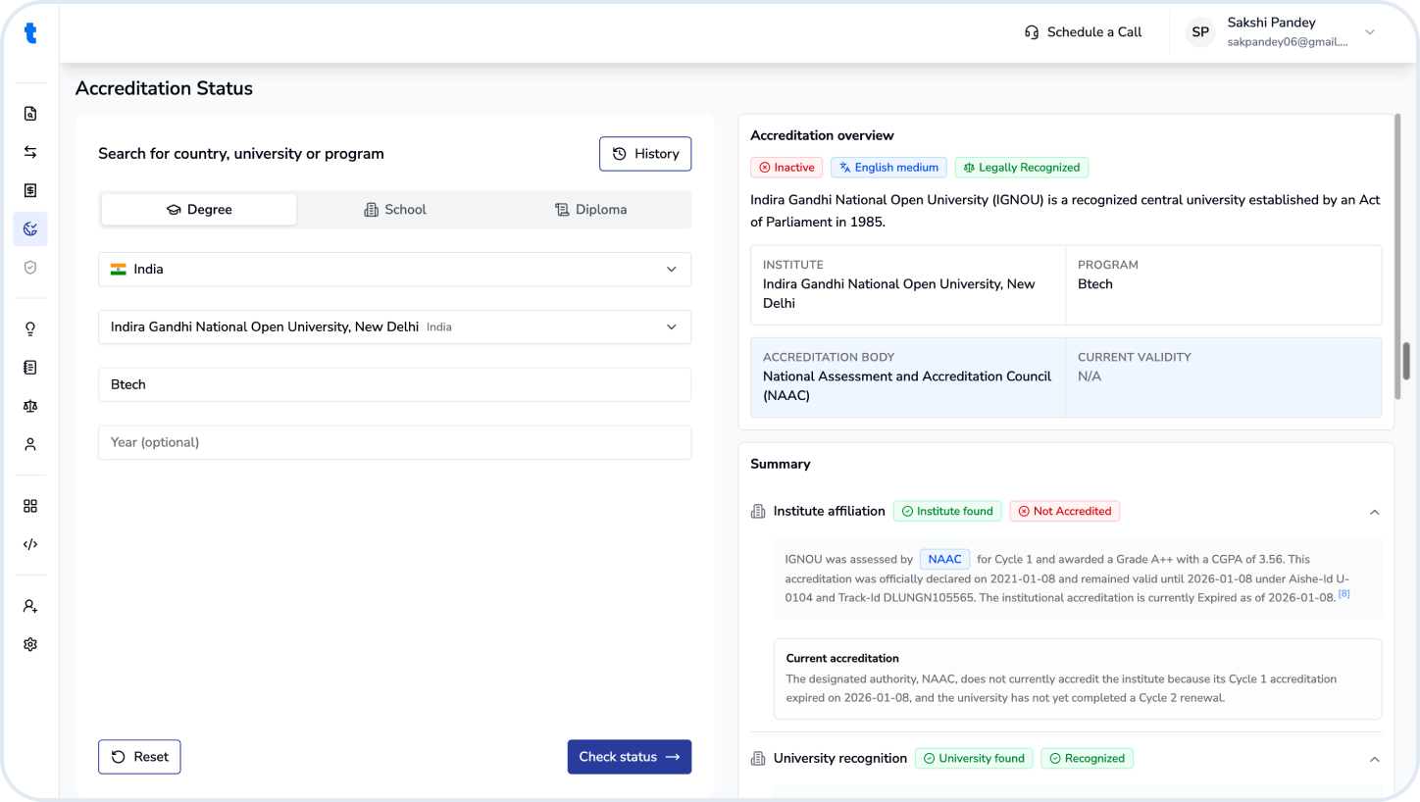Image resolution: width=1420 pixels, height=802 pixels.
Task: Click the document search icon in sidebar
Action: click(x=30, y=114)
